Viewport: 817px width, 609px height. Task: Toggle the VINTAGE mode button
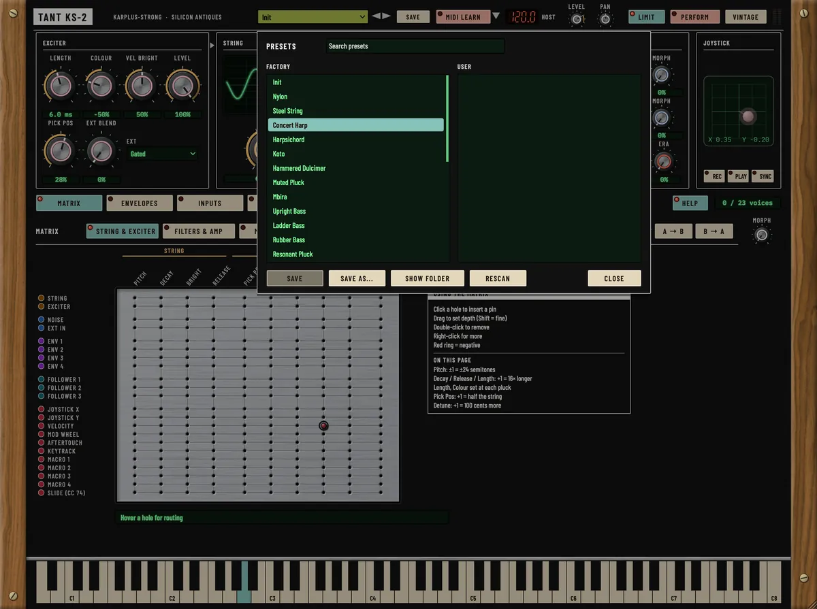[x=746, y=17]
